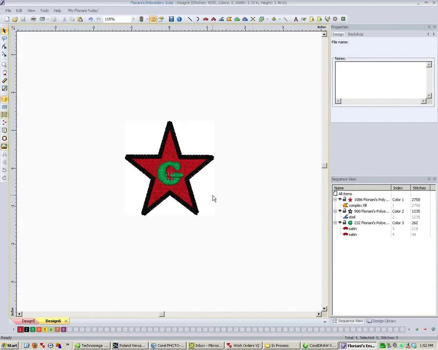Click the canvas vertical scrollbar down arrow
Viewport: 438px width, 350px height.
click(x=324, y=308)
